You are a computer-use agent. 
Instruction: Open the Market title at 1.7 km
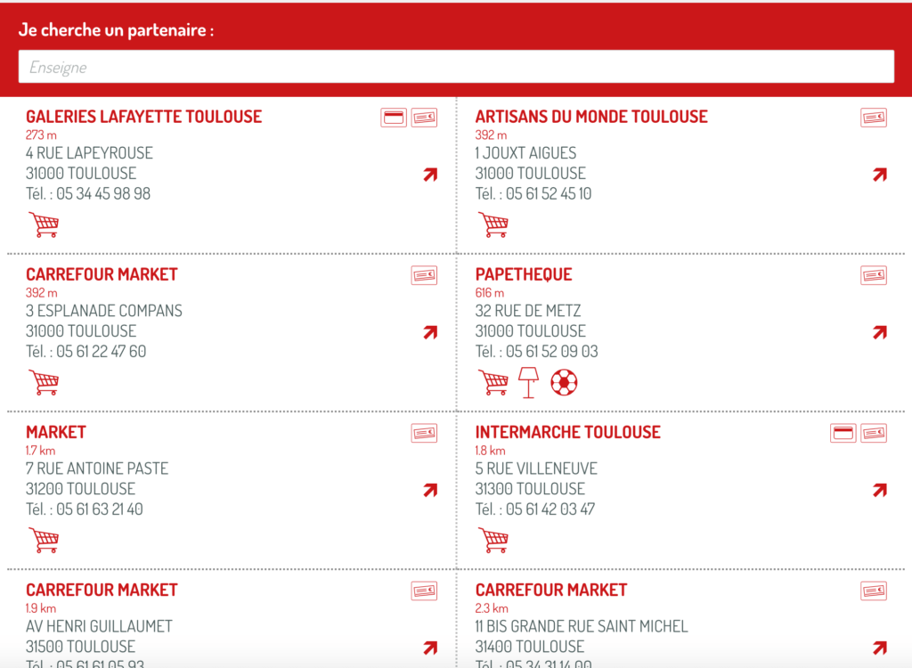[56, 432]
